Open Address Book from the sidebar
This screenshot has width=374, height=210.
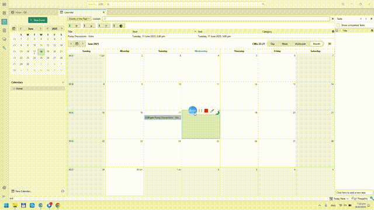4,13
